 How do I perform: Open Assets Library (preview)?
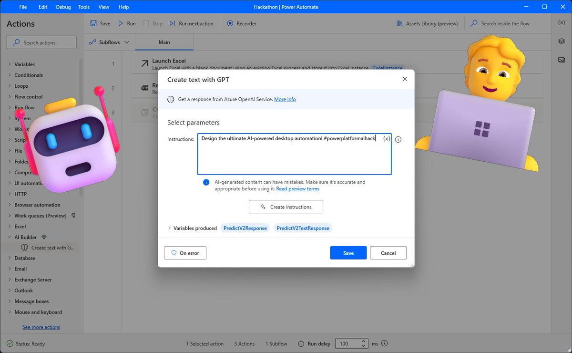427,23
